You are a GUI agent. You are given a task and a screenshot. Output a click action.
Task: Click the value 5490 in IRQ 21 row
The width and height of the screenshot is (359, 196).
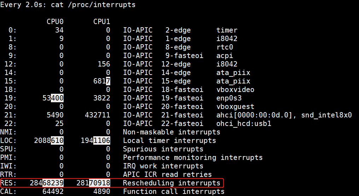55,115
